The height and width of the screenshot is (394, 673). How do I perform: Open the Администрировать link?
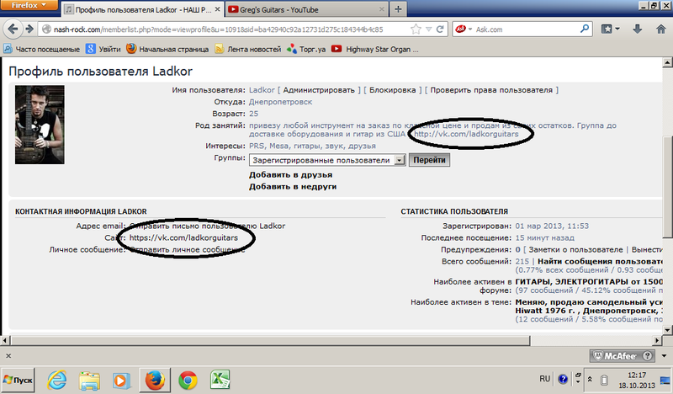point(319,90)
